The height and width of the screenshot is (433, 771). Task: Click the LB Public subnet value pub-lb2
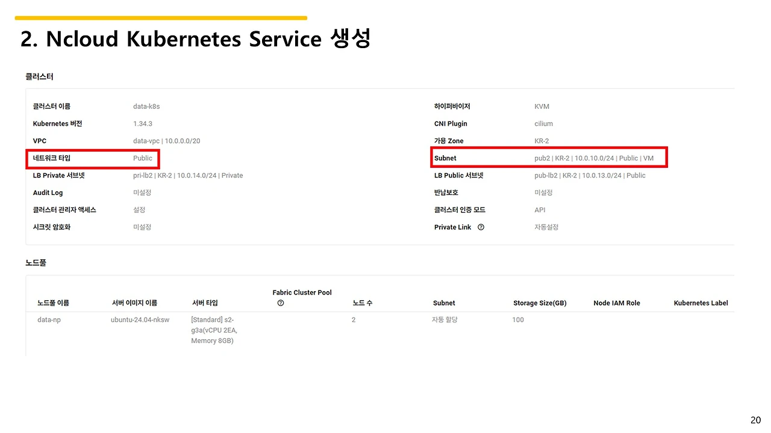[x=590, y=176]
